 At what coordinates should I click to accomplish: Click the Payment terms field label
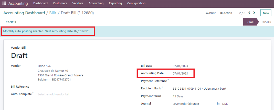(x=151, y=96)
